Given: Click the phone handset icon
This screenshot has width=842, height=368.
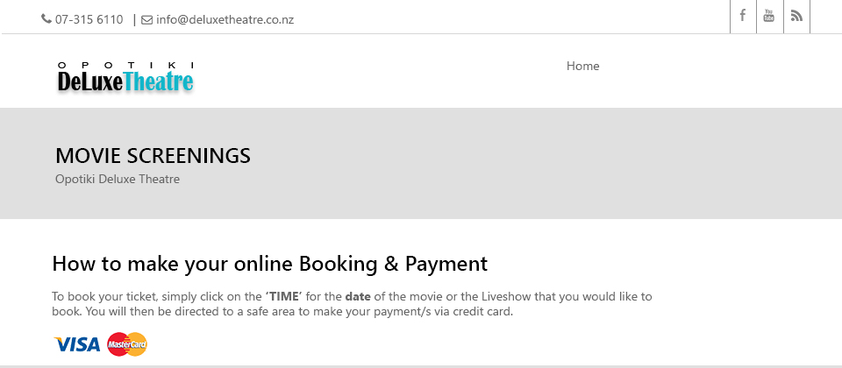Looking at the screenshot, I should pos(46,19).
